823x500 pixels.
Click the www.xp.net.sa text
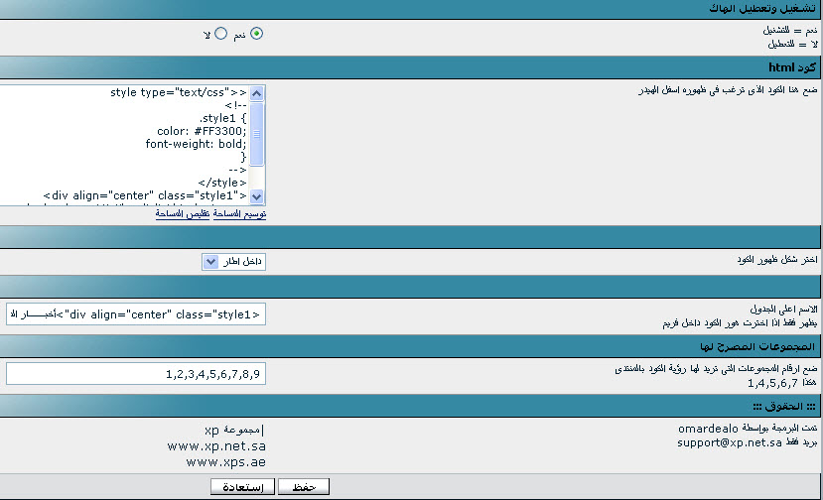point(225,446)
